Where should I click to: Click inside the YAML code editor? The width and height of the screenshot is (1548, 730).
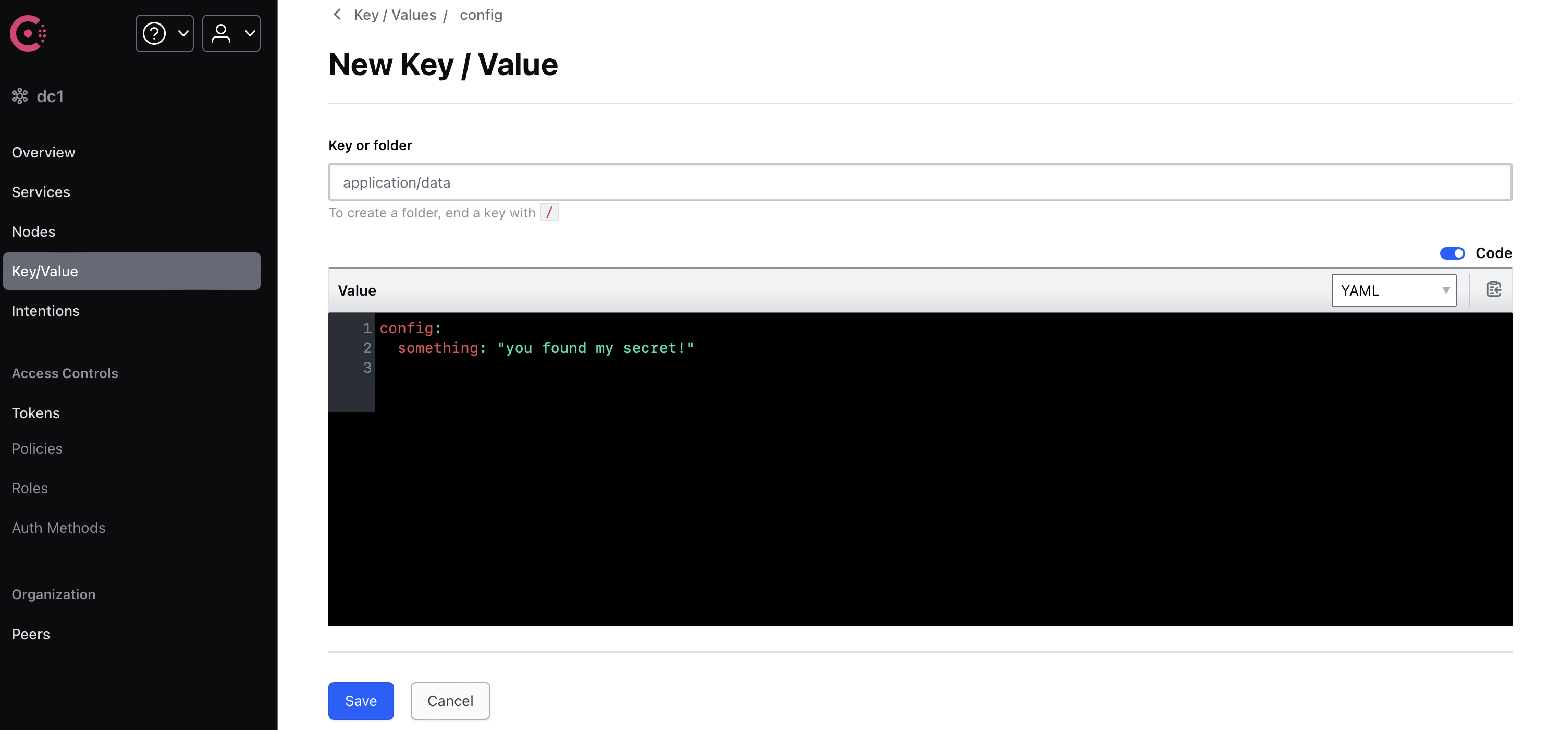pos(943,469)
